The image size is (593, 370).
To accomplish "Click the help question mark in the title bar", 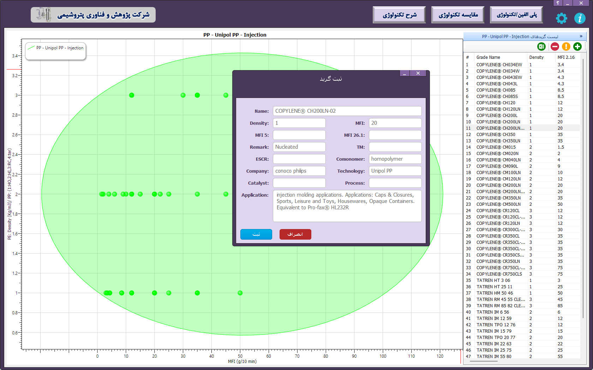I will pyautogui.click(x=558, y=3).
